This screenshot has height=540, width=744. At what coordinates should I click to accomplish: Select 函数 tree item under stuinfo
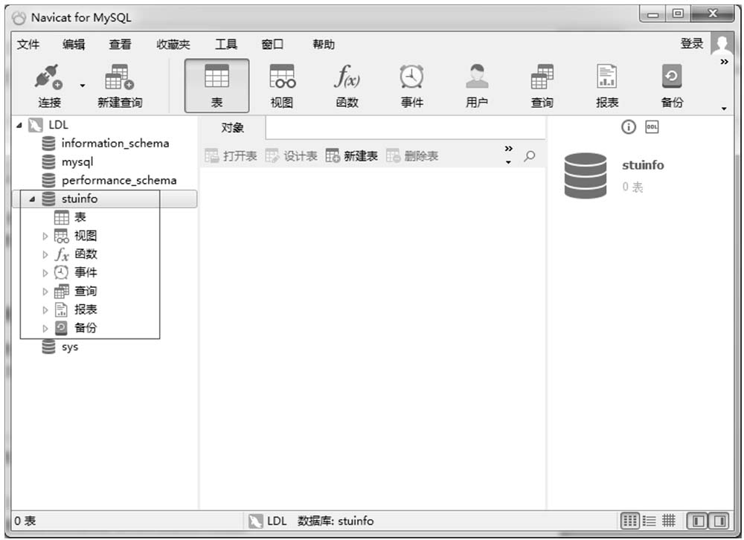[x=86, y=254]
